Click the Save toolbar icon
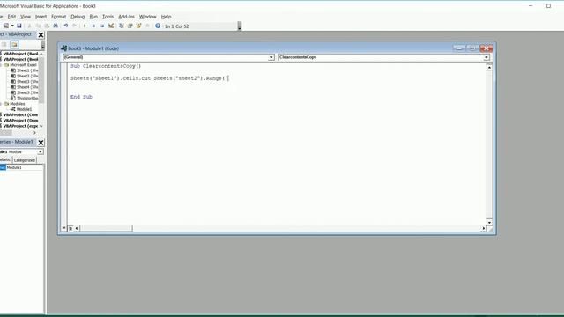Screen dimensions: 564x317 pos(19,26)
